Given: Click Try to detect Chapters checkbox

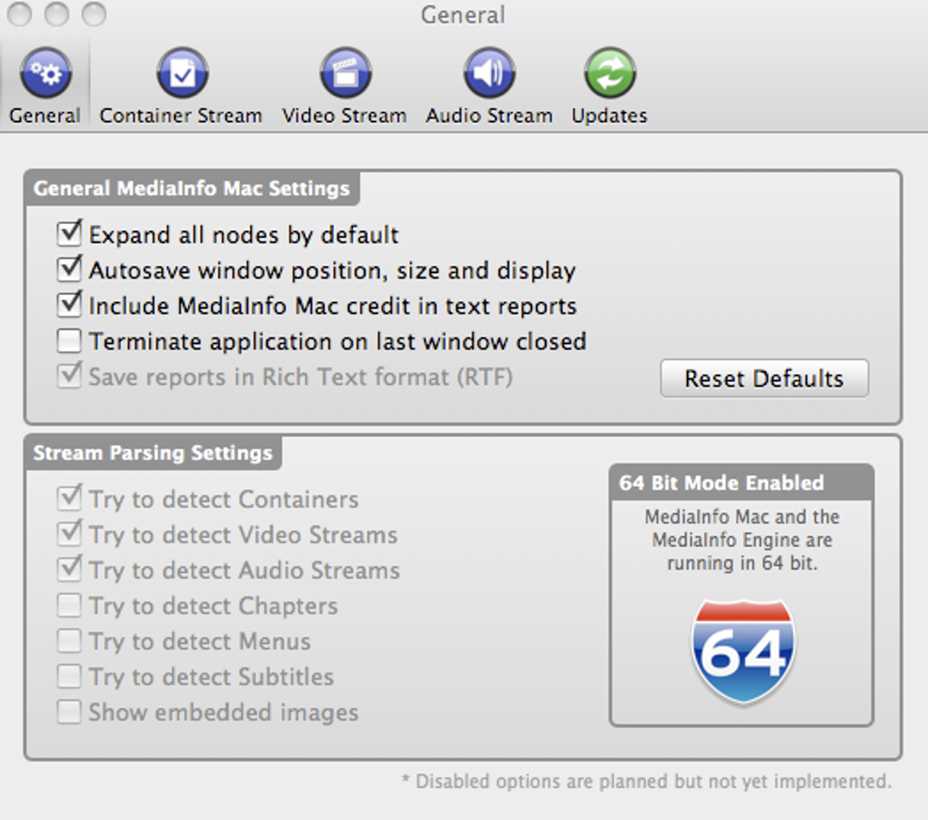Looking at the screenshot, I should (69, 606).
